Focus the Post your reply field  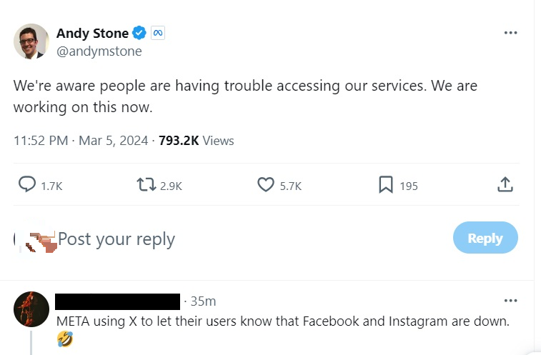point(214,239)
